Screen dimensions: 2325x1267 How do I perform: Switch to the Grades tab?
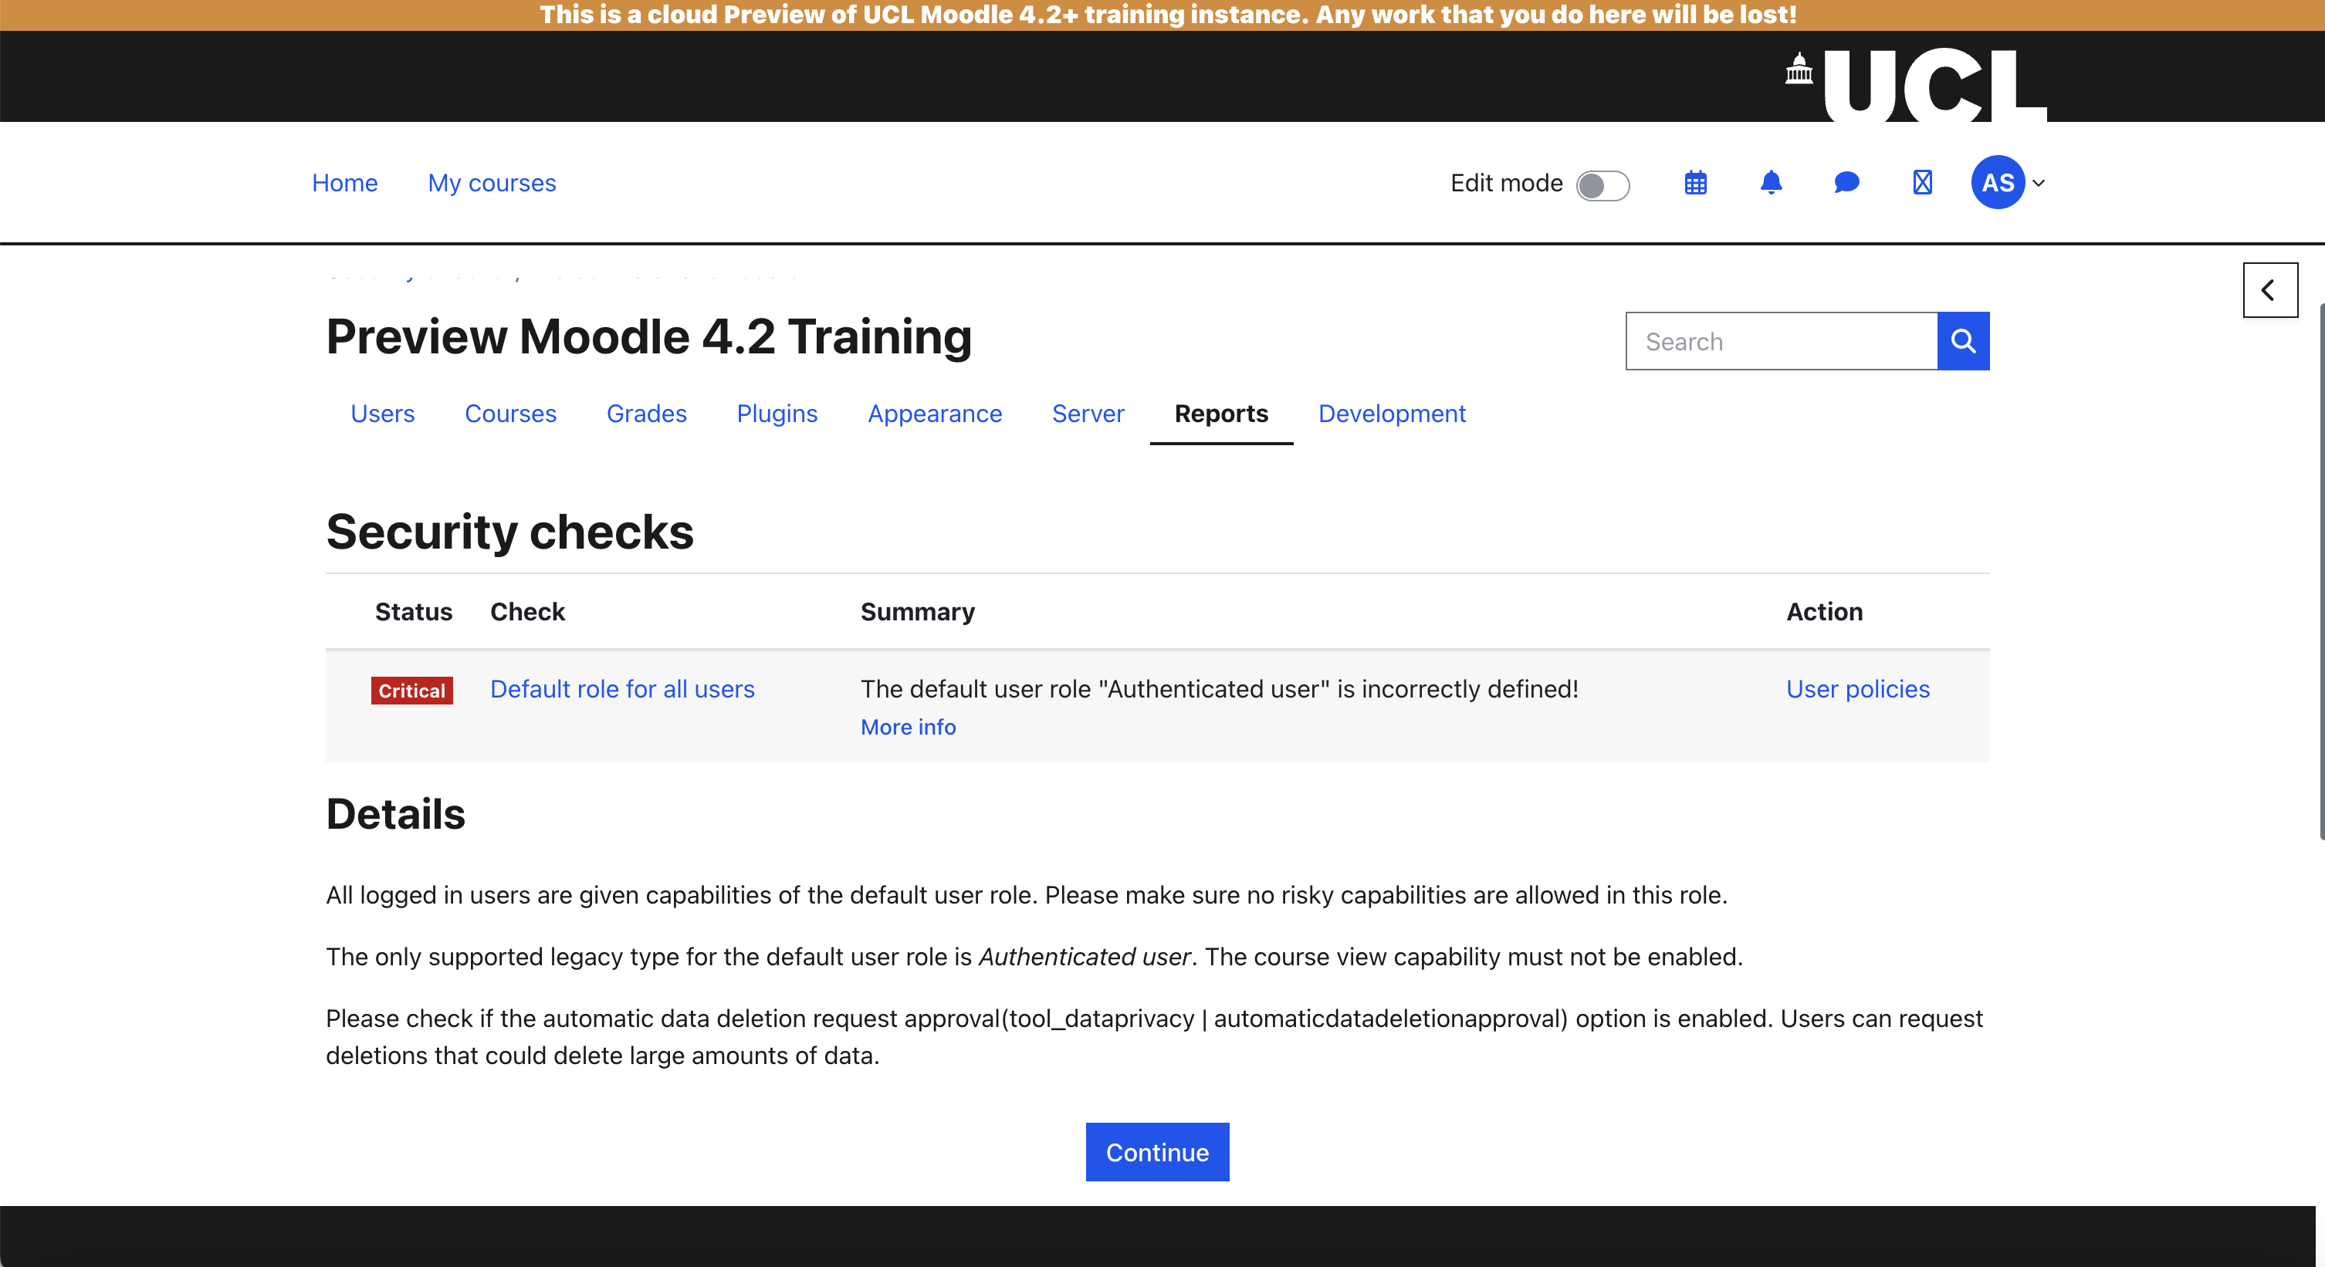pos(646,414)
